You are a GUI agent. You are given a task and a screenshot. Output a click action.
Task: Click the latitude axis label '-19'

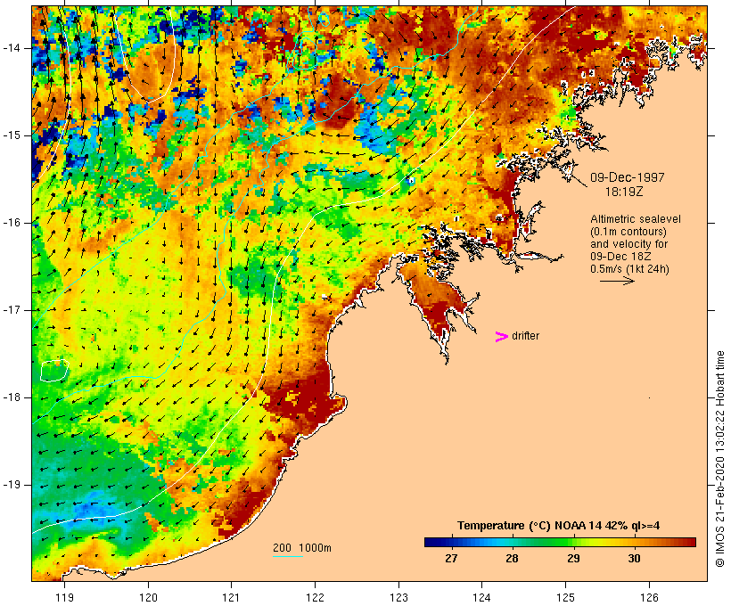(x=12, y=485)
